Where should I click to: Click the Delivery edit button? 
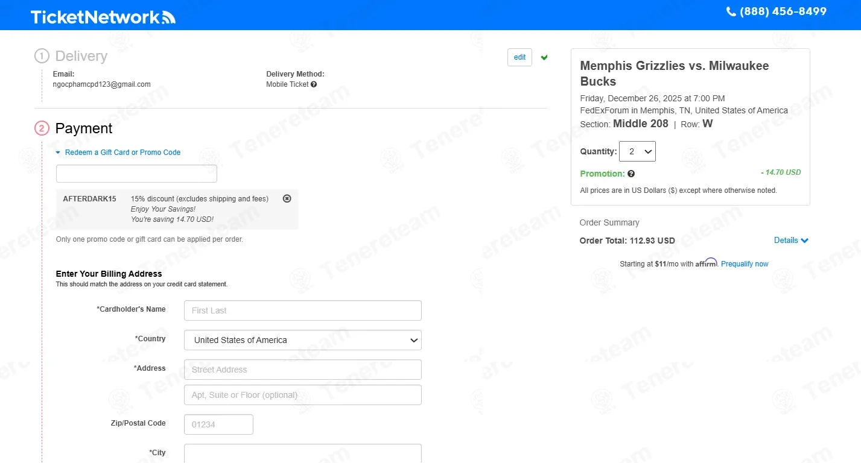tap(519, 57)
